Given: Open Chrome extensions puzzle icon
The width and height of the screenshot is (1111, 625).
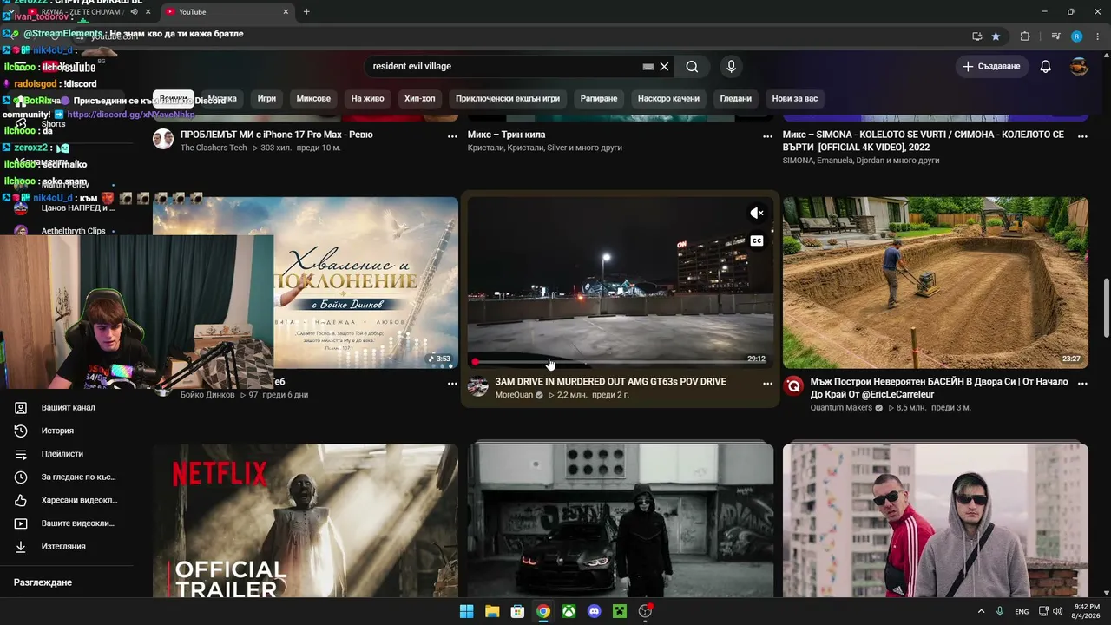Looking at the screenshot, I should [1025, 36].
